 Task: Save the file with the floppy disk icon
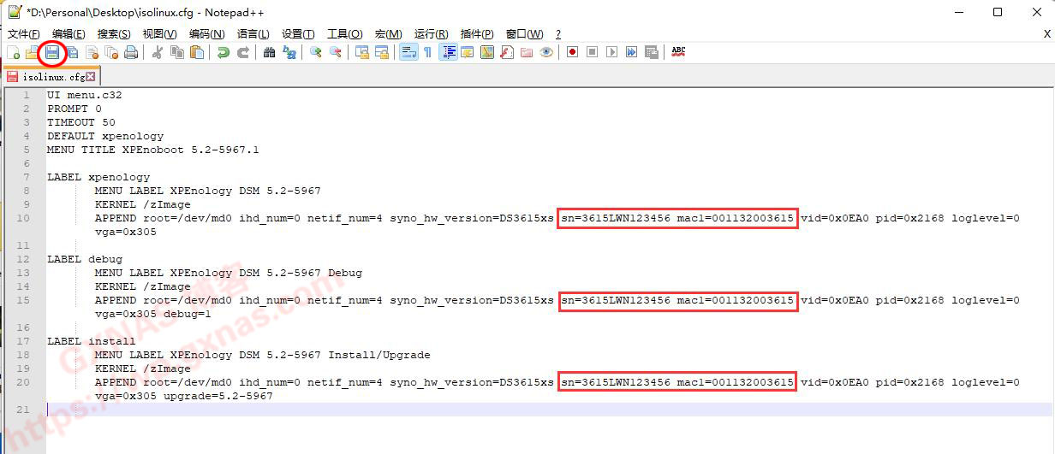coord(52,52)
